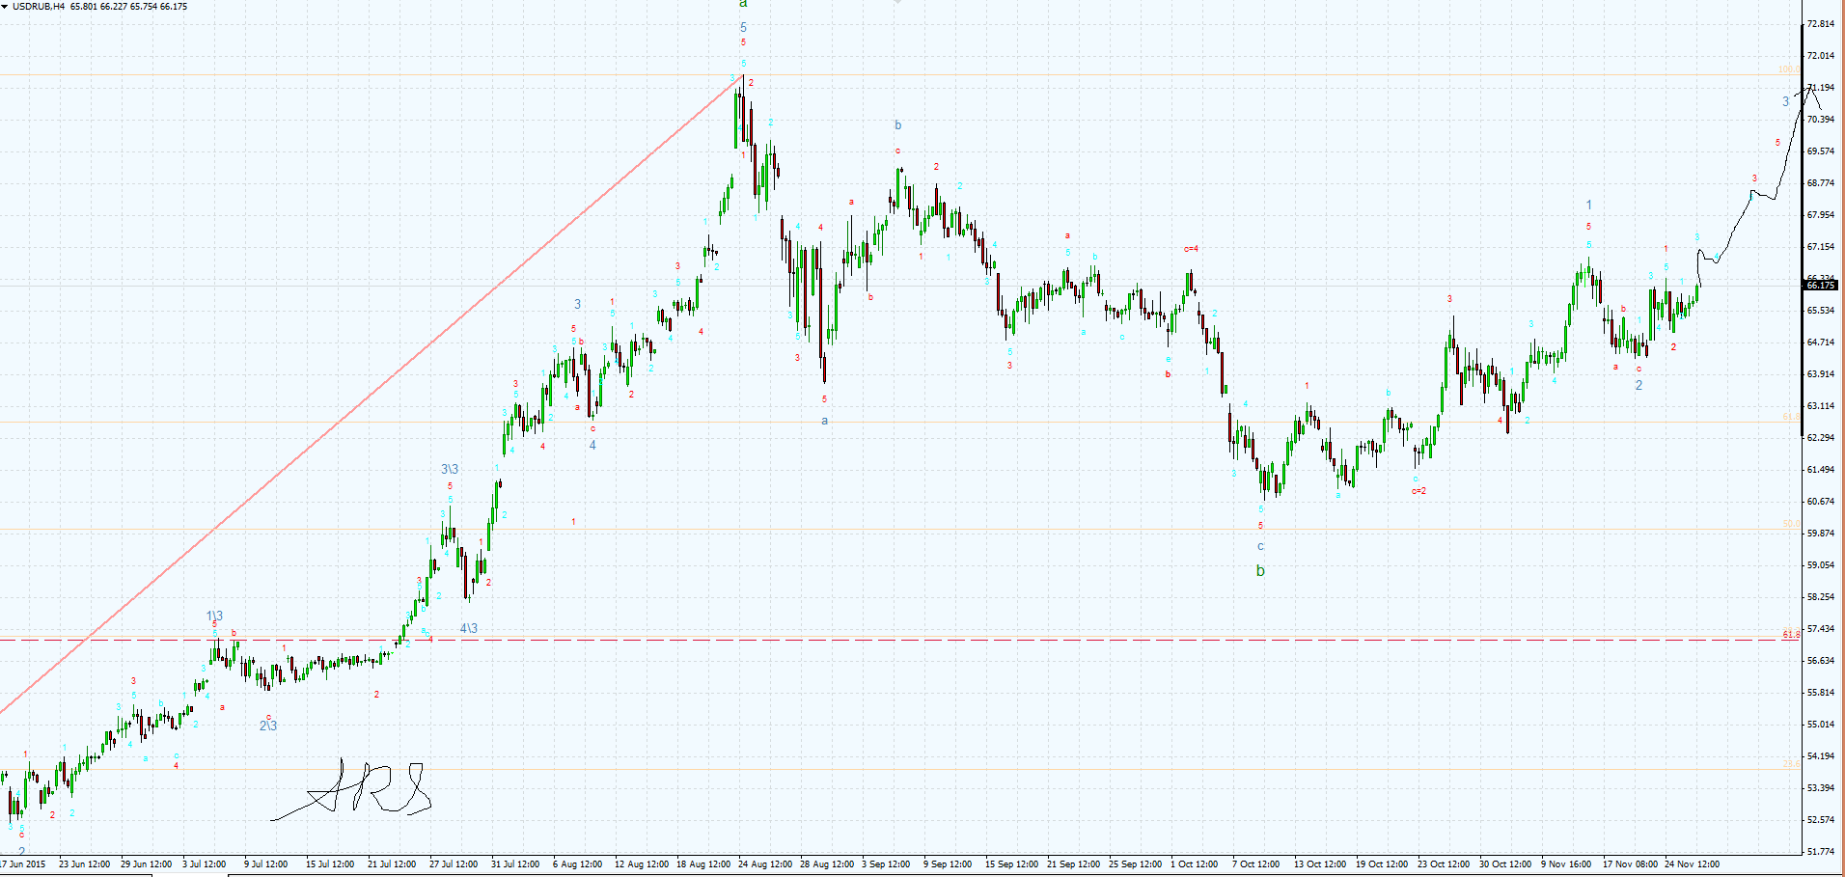Click the 61.494 price axis label
Image resolution: width=1845 pixels, height=877 pixels.
(1821, 470)
